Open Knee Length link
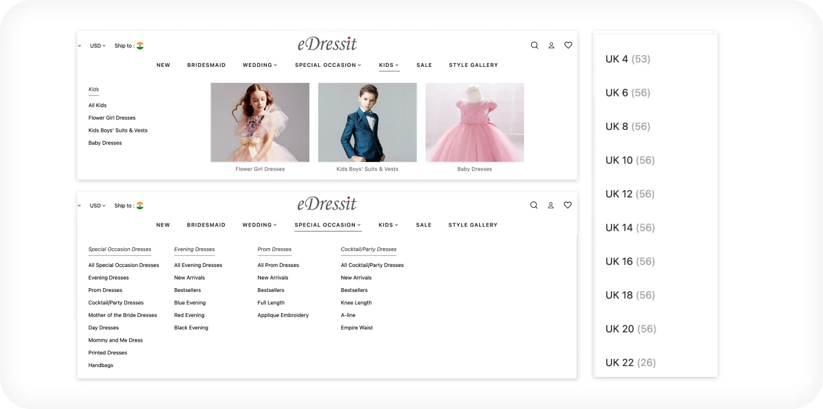The width and height of the screenshot is (823, 409). pyautogui.click(x=356, y=303)
